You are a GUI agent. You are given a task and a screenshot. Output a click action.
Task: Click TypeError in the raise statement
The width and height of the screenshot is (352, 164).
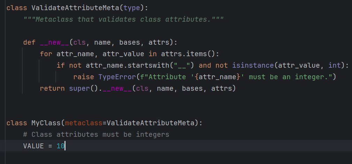pyautogui.click(x=117, y=77)
